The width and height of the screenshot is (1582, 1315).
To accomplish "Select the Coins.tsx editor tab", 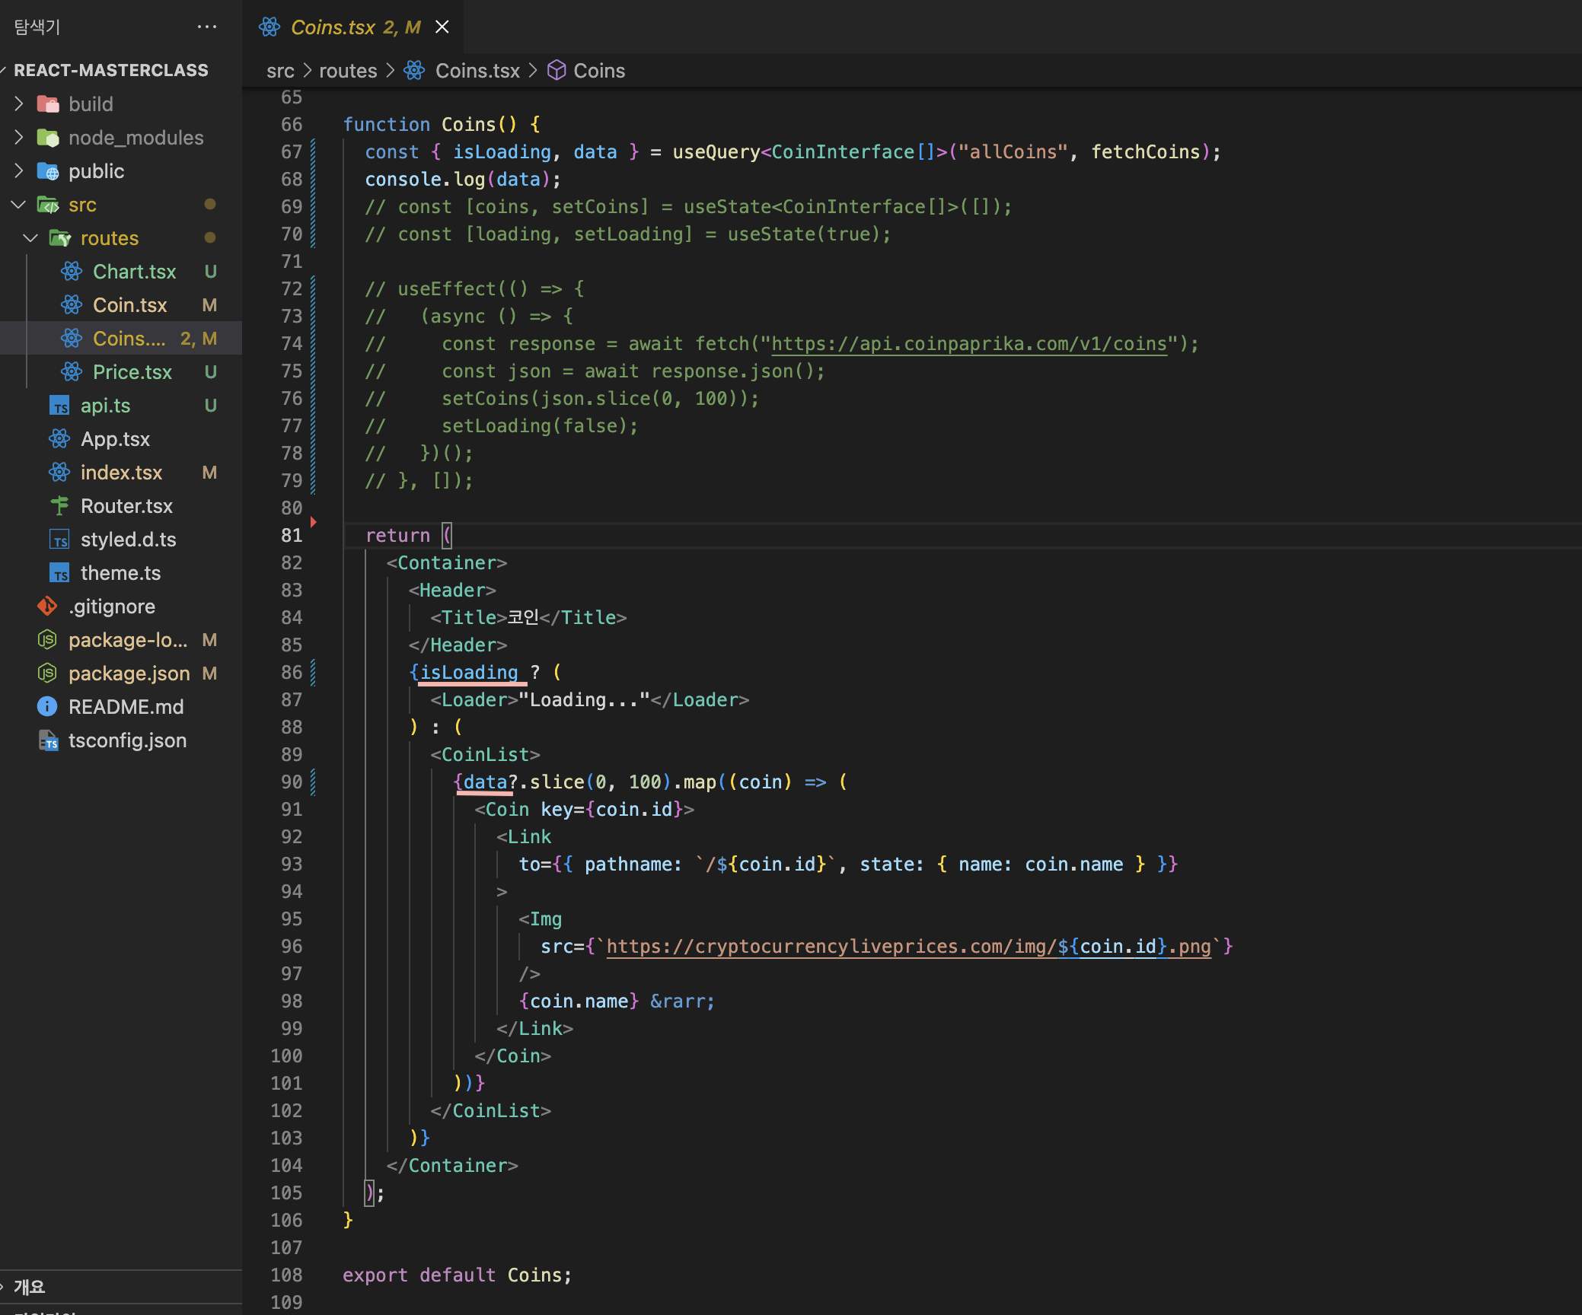I will pyautogui.click(x=333, y=27).
